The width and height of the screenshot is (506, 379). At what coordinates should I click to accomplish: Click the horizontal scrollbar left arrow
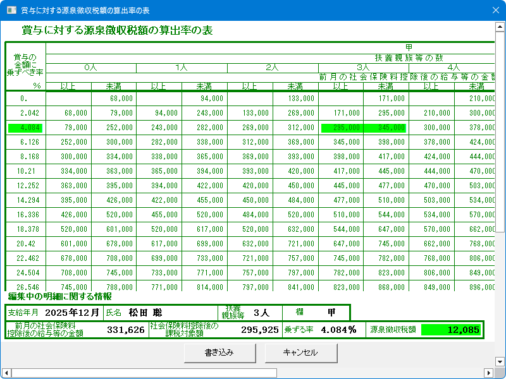(6, 373)
